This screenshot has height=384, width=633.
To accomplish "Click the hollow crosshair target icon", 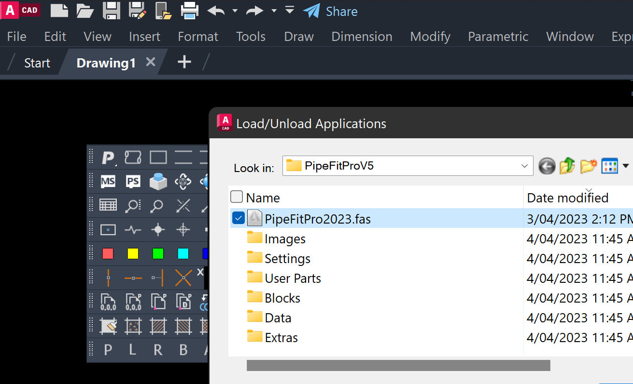I will pos(183,230).
